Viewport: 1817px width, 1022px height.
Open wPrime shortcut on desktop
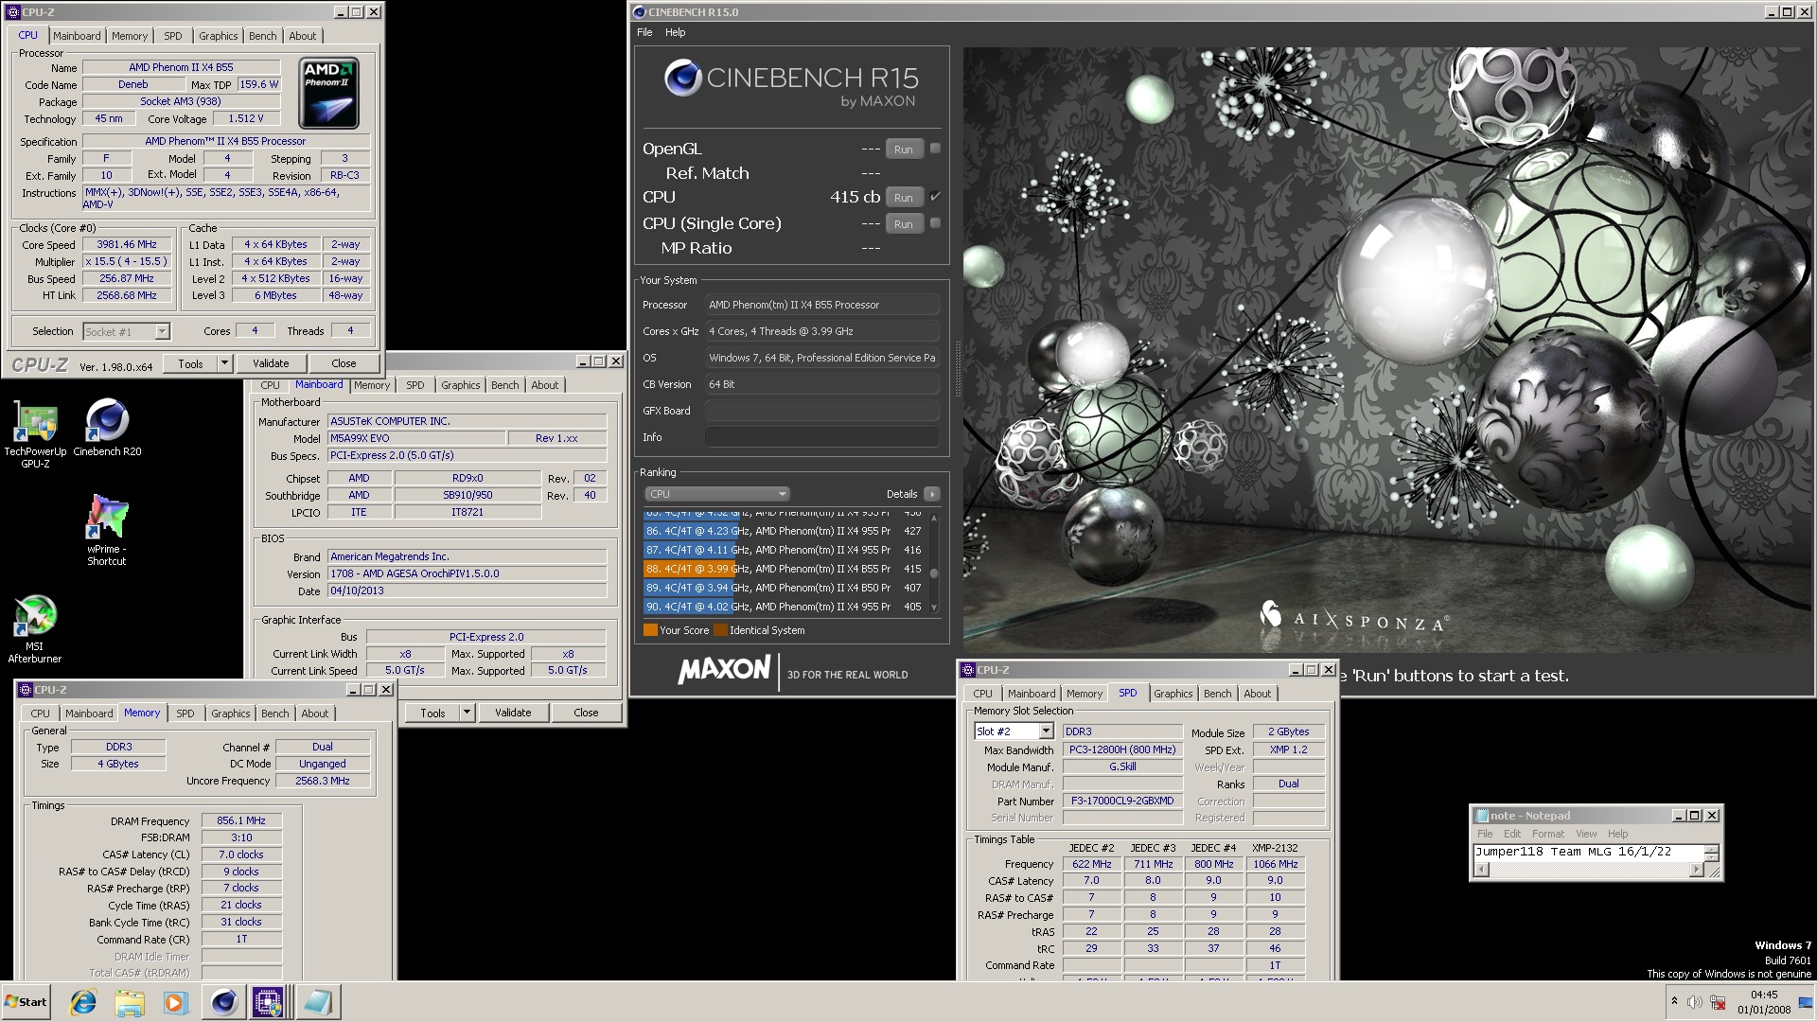107,530
